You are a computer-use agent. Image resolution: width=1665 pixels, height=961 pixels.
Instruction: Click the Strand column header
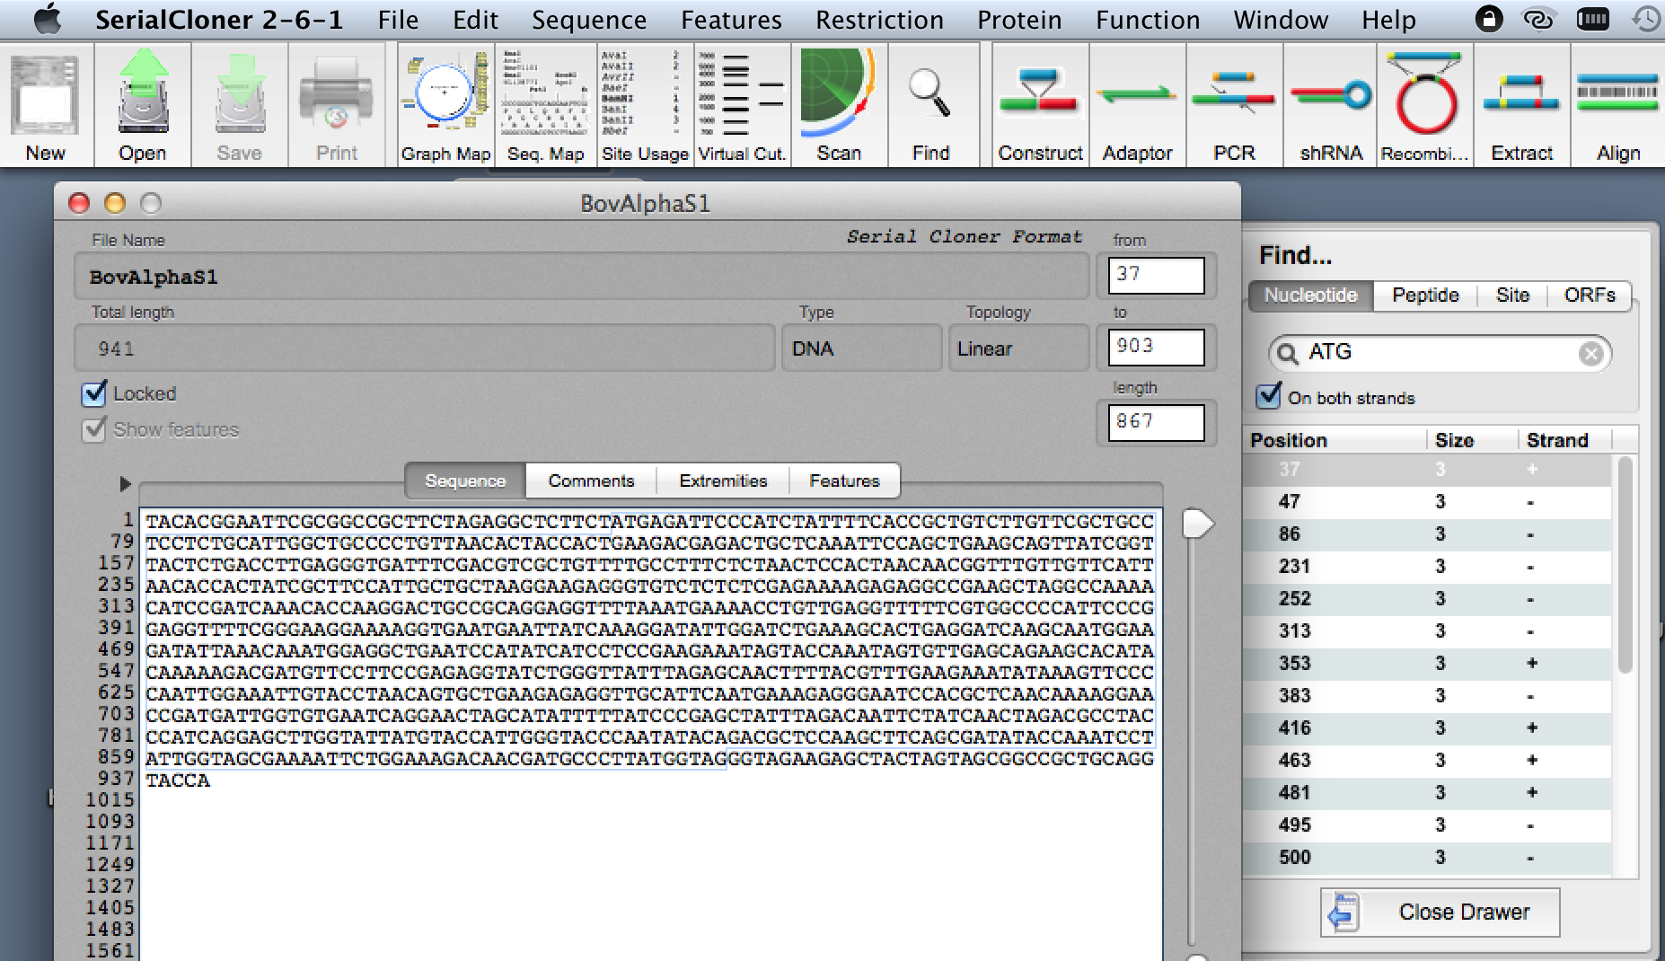1564,440
